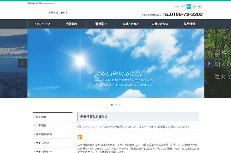Viewport: 231px width, 153px height.
Task: Click the bullet icon beside the 2018-10-23 news entry
Action: (80, 127)
